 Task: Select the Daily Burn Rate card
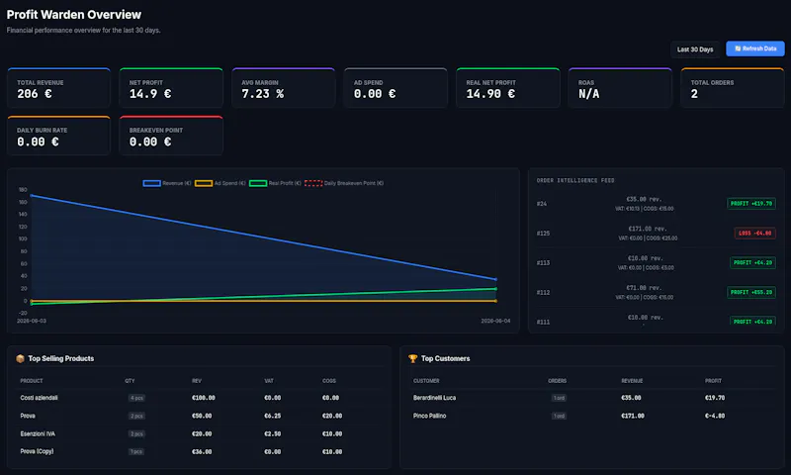click(x=58, y=136)
